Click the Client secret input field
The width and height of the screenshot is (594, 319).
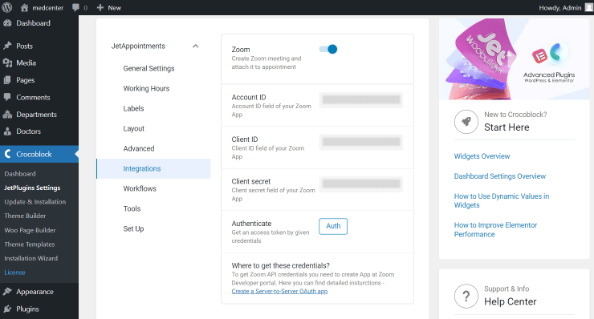(x=361, y=184)
